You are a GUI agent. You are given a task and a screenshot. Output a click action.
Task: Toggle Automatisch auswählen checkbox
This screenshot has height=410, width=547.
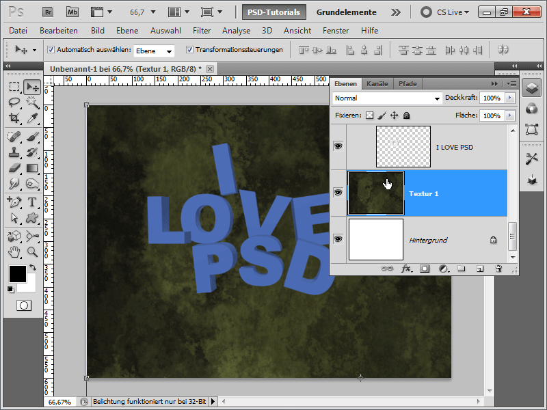pyautogui.click(x=51, y=49)
